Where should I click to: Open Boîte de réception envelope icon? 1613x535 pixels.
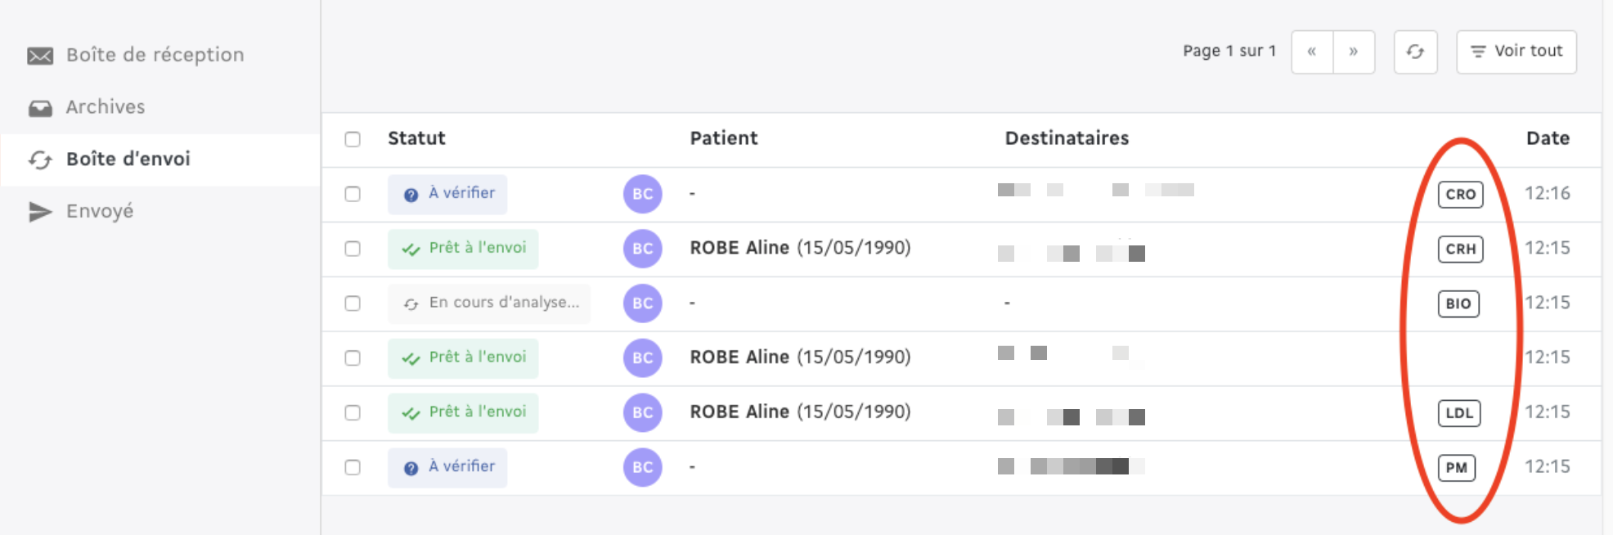[39, 56]
